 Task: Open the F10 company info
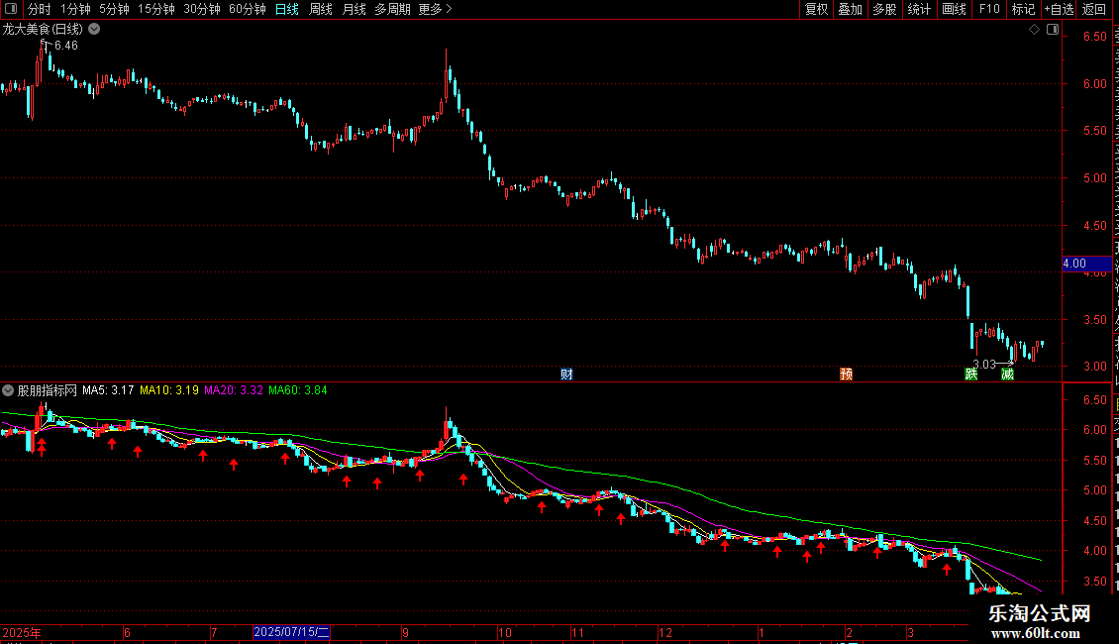click(x=989, y=9)
